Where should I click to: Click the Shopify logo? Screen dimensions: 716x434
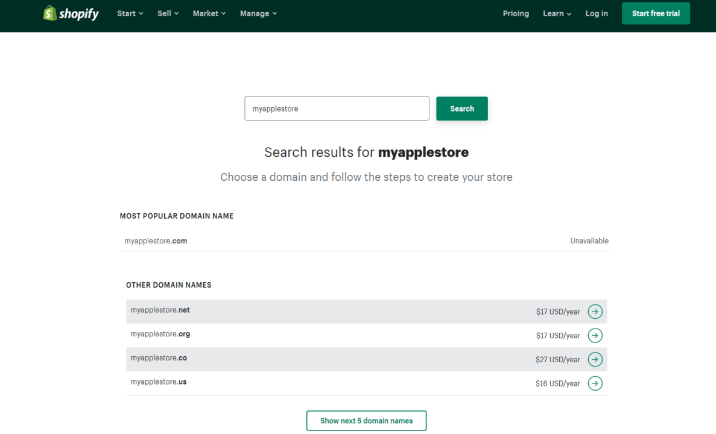[x=71, y=13]
